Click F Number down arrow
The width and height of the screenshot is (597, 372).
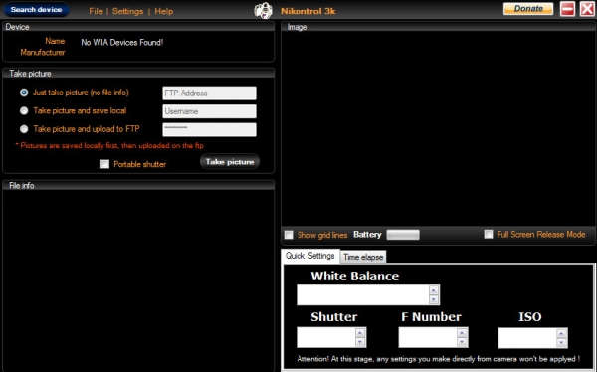(x=462, y=342)
